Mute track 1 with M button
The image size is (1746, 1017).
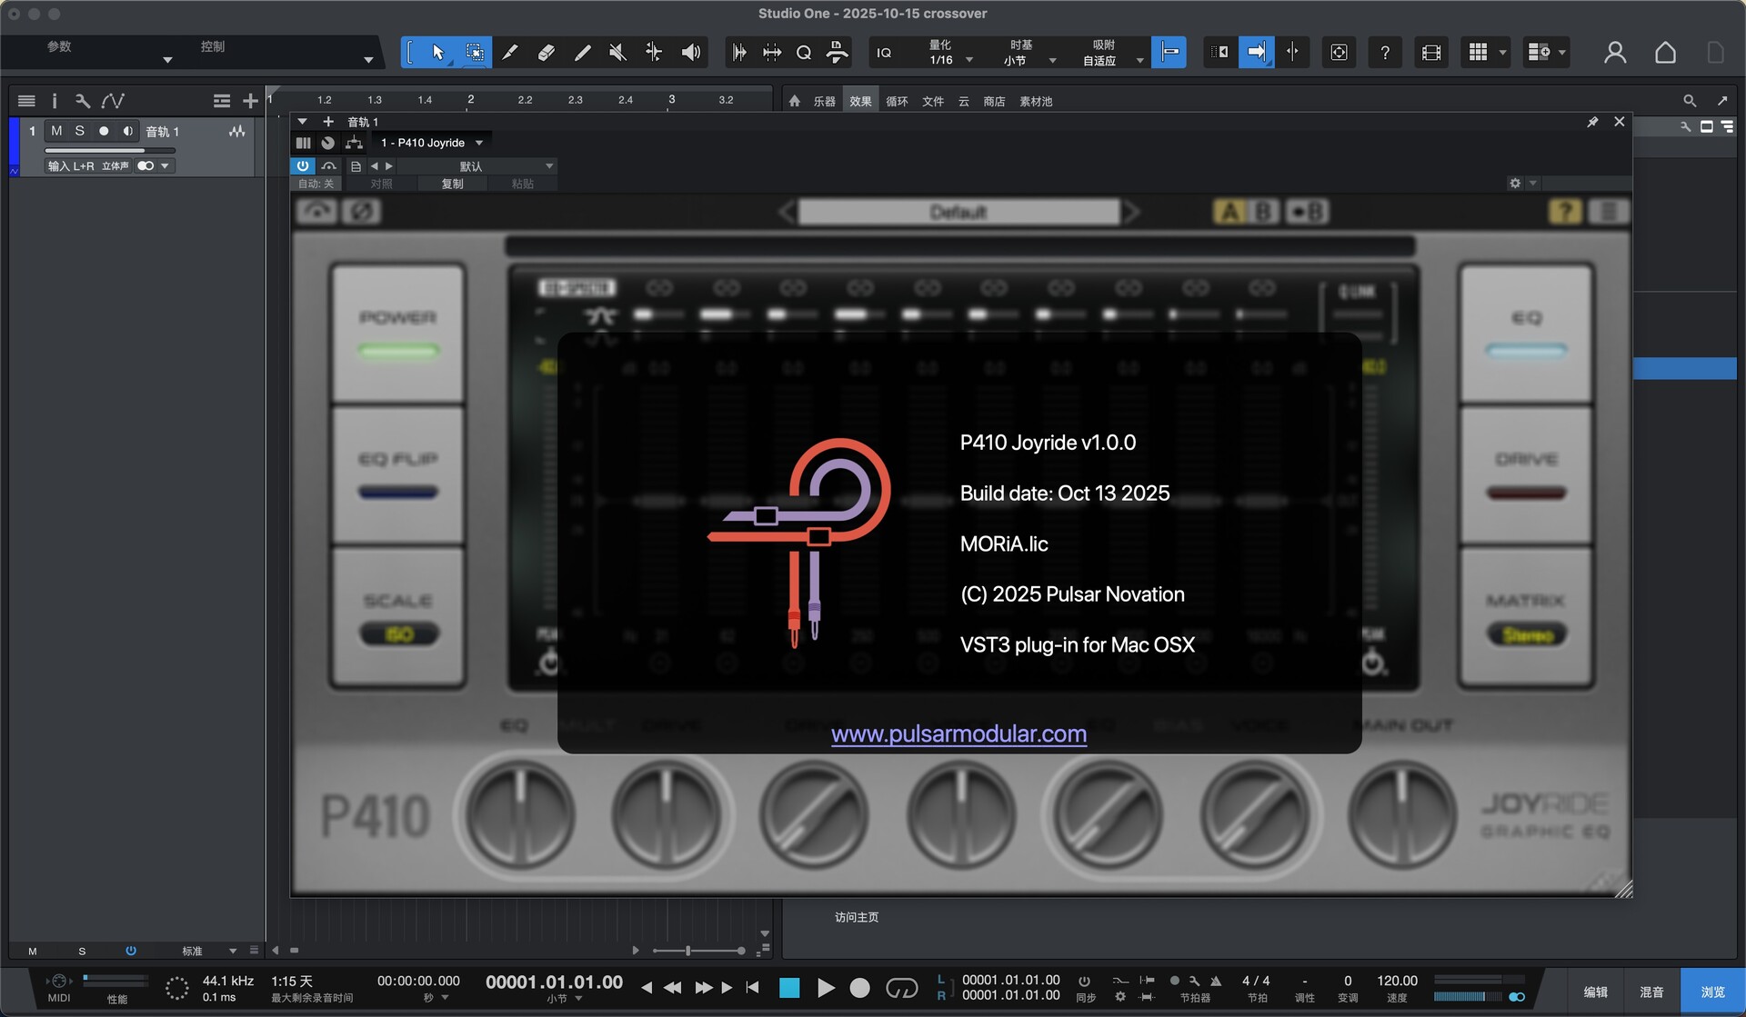56,131
